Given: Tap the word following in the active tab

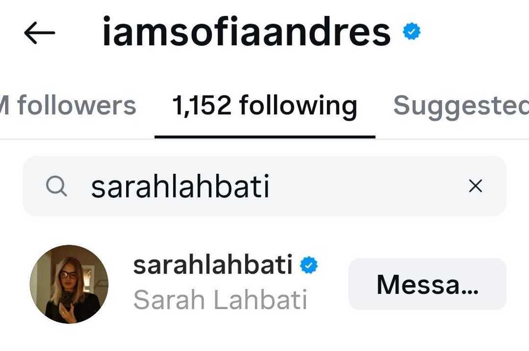Looking at the screenshot, I should (298, 107).
